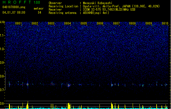Click the meteor echo just before 0802
Image resolution: width=171 pixels, height=109 pixels.
click(x=27, y=84)
